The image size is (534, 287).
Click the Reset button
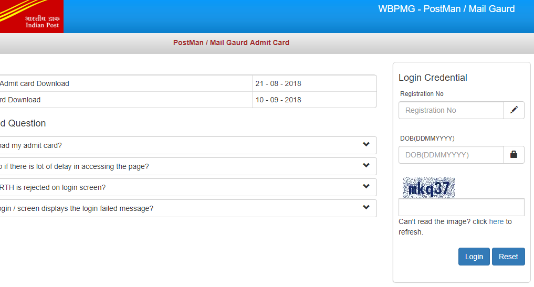click(508, 257)
